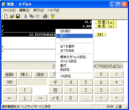Image resolution: width=129 pixels, height=110 pixels.
Task: Click the 削除 button on keypad
Action: click(10, 74)
